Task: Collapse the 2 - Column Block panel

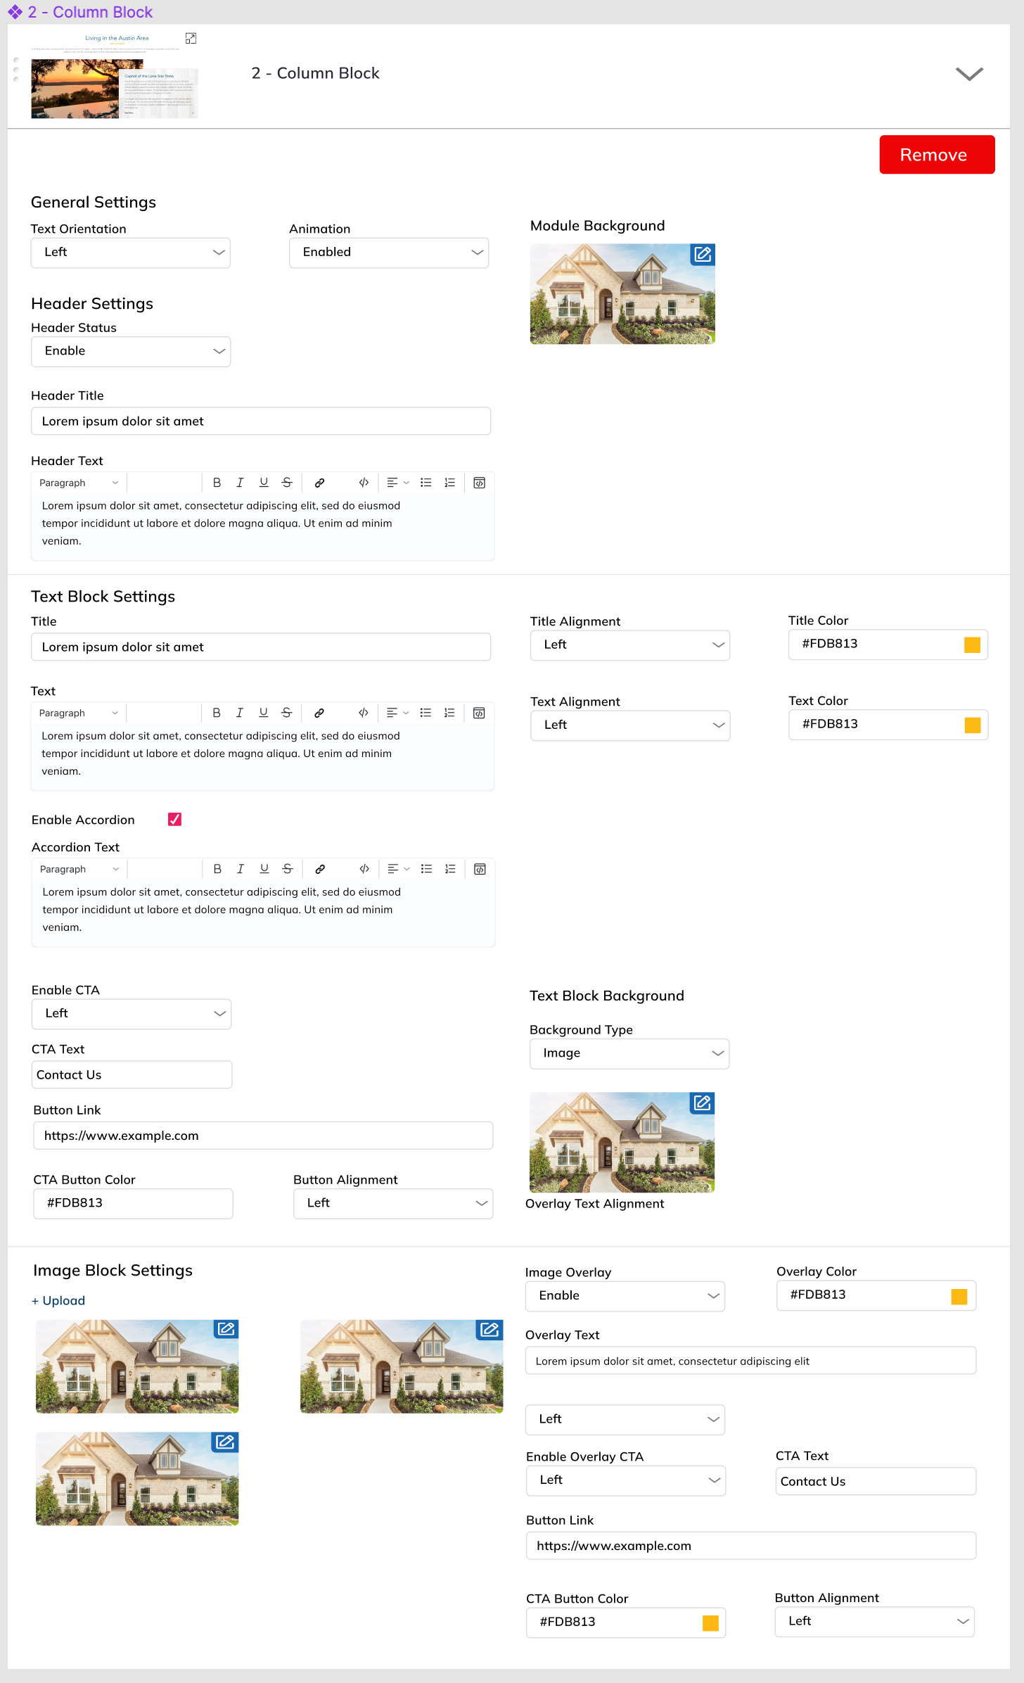Action: [969, 74]
